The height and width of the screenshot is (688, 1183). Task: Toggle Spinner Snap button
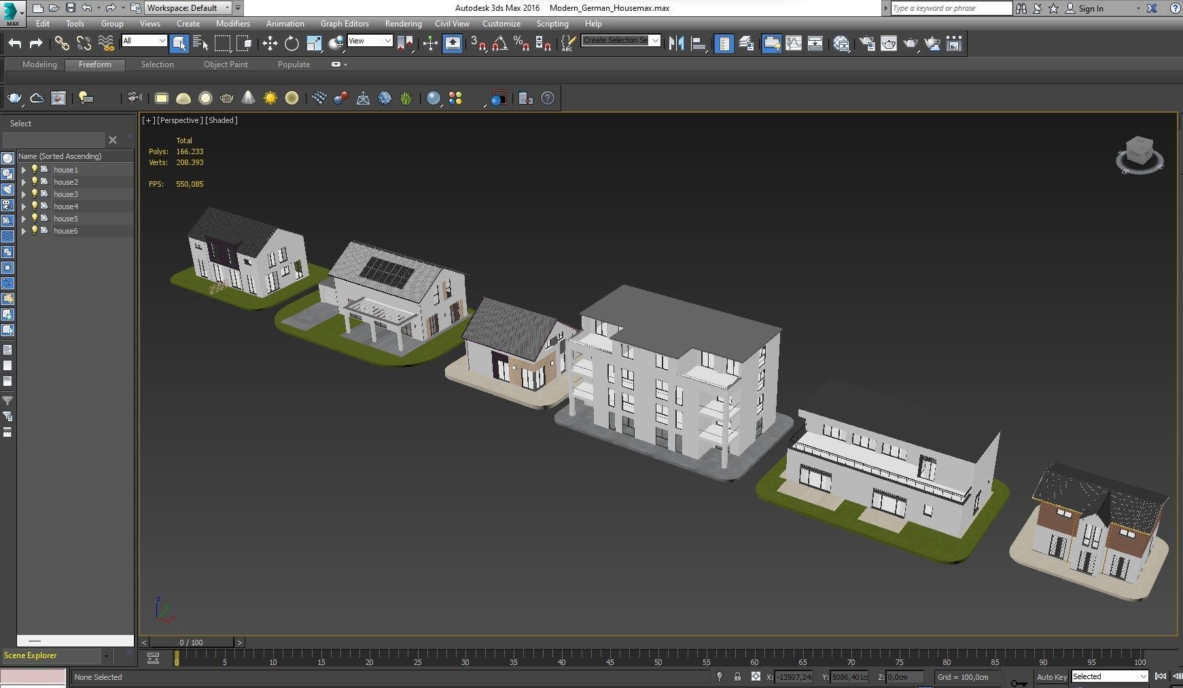tap(544, 43)
